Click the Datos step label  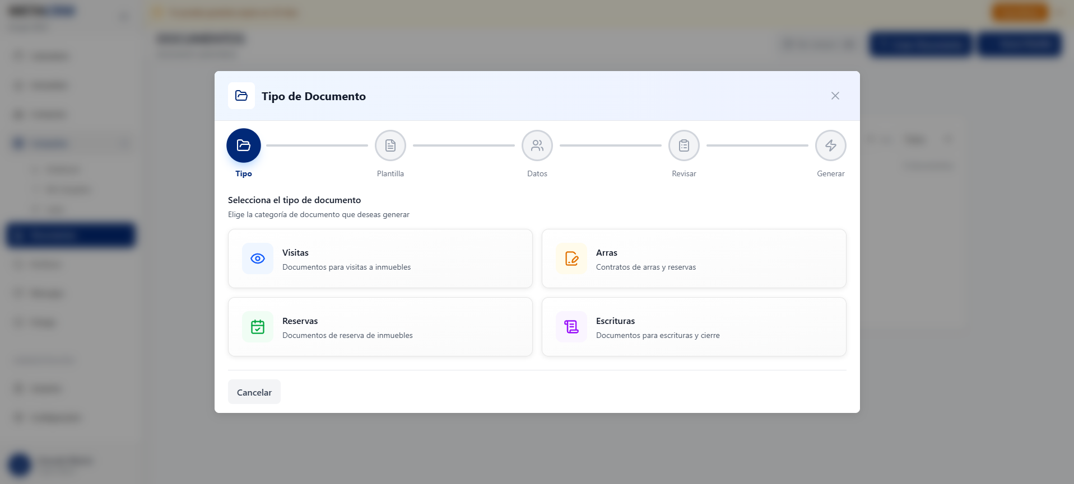pyautogui.click(x=537, y=174)
